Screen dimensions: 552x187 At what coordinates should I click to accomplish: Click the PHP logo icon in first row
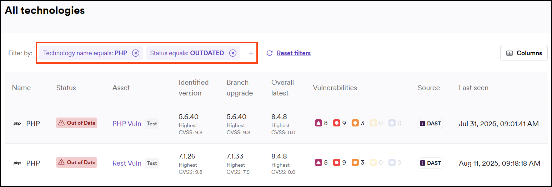(17, 124)
